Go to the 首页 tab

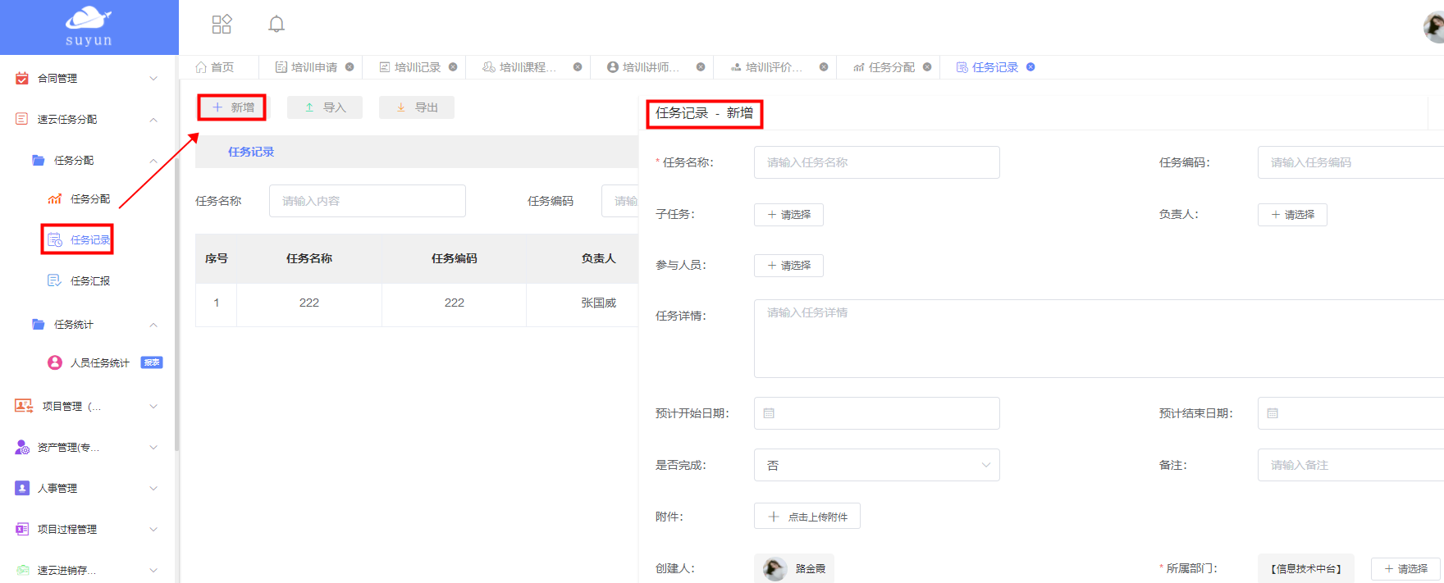[x=215, y=67]
